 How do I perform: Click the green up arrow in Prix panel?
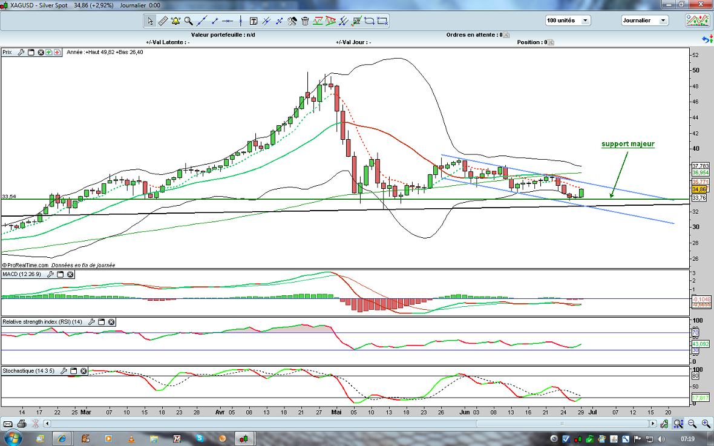[x=48, y=53]
